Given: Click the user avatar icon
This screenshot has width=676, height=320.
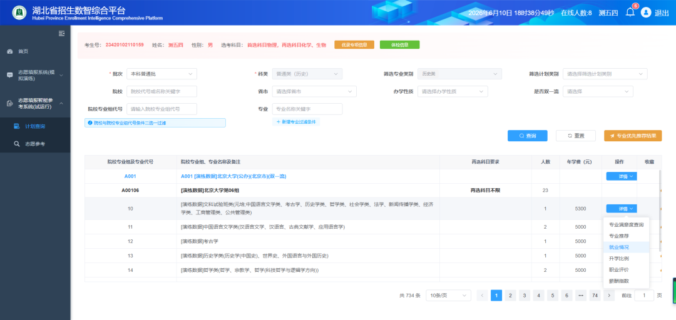Looking at the screenshot, I should tap(645, 12).
